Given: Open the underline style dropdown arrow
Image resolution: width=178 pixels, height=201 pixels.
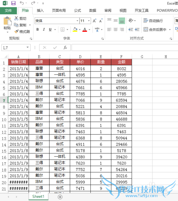Looking at the screenshot, I should (x=55, y=30).
